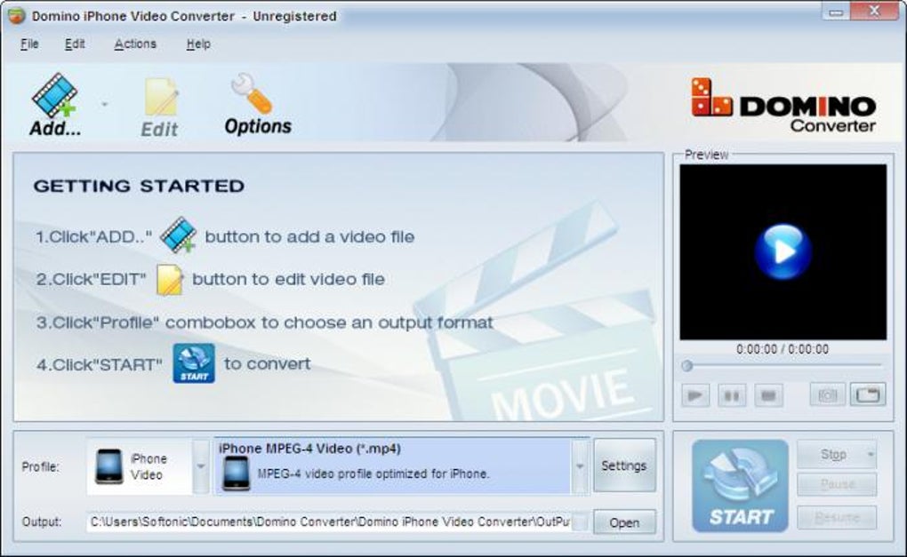The width and height of the screenshot is (907, 557).
Task: Click the Pause button under the preview
Action: tap(732, 396)
